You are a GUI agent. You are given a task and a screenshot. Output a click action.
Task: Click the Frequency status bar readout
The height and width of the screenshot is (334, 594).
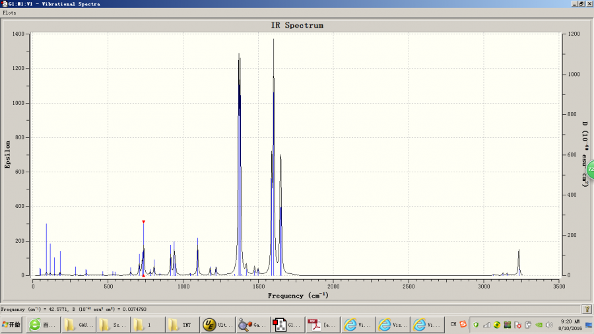[x=74, y=309]
